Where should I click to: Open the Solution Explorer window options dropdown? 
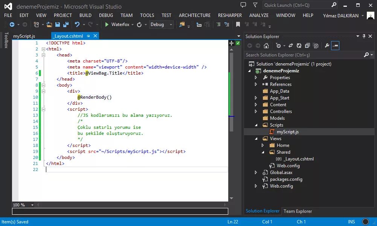[358, 36]
